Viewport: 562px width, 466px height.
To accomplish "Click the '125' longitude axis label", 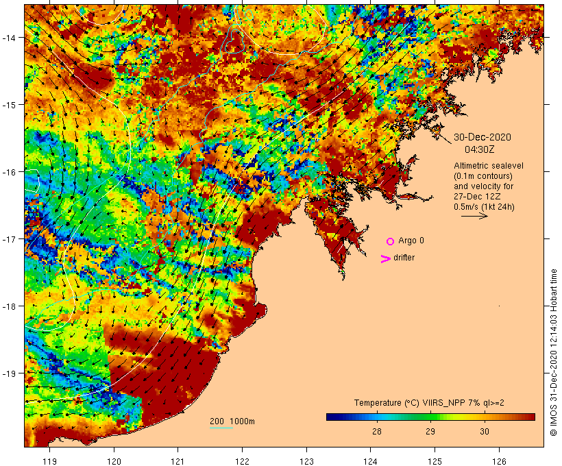I will point(435,461).
